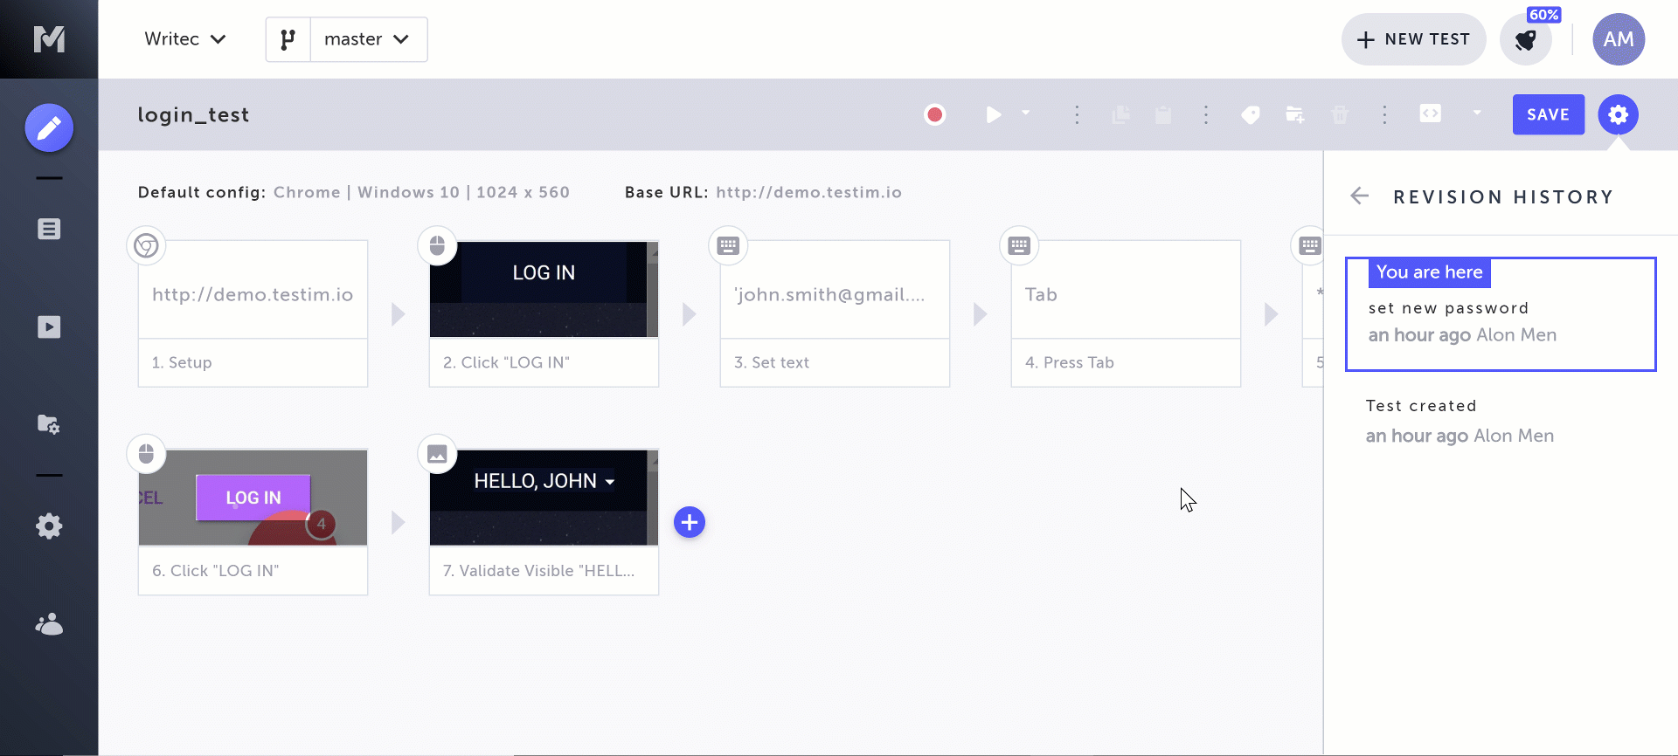Open the Writec project dropdown
This screenshot has height=756, width=1678.
pos(185,39)
